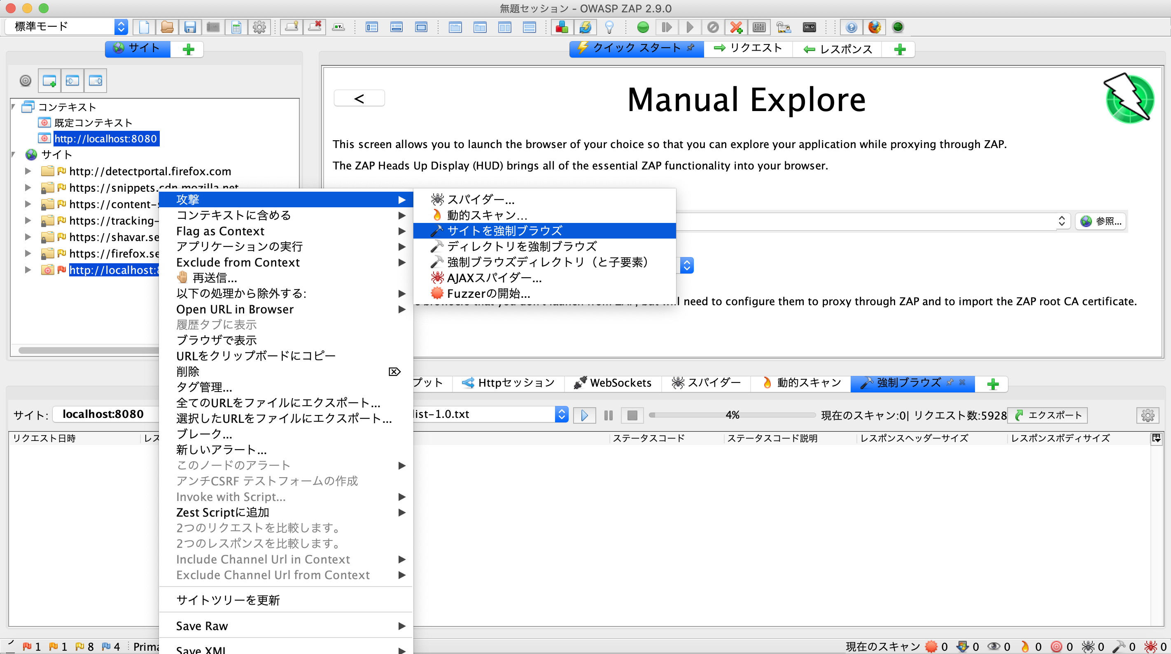Click the back < button
The height and width of the screenshot is (654, 1171).
[x=359, y=99]
